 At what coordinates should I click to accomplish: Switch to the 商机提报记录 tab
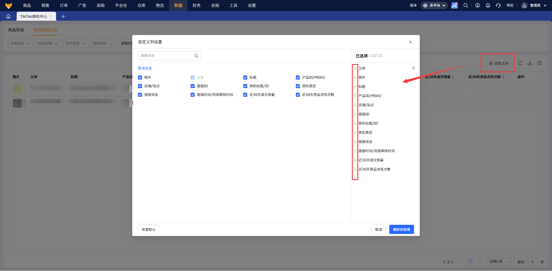point(45,30)
